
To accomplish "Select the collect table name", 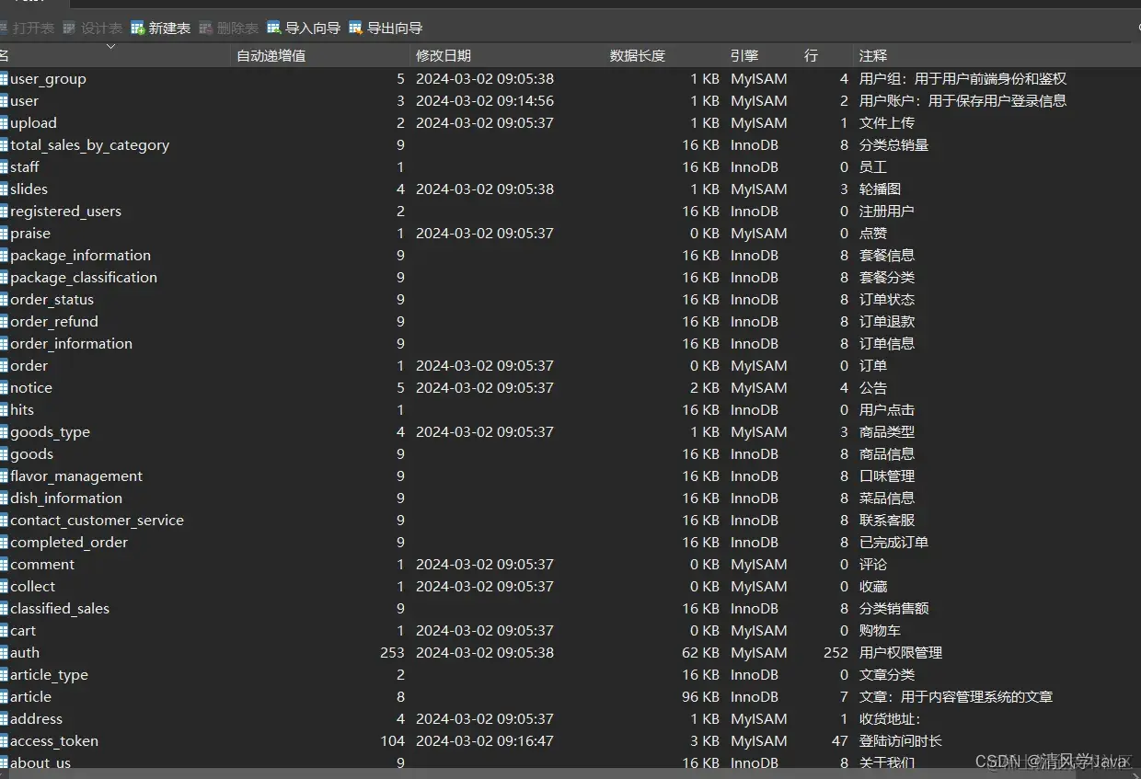I will pyautogui.click(x=33, y=587).
